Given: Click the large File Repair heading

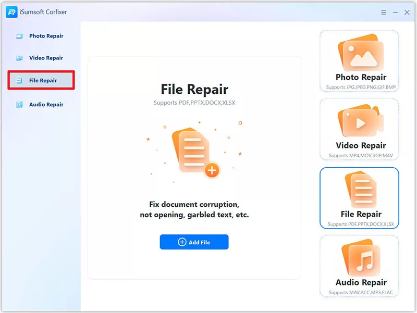Looking at the screenshot, I should pyautogui.click(x=194, y=89).
